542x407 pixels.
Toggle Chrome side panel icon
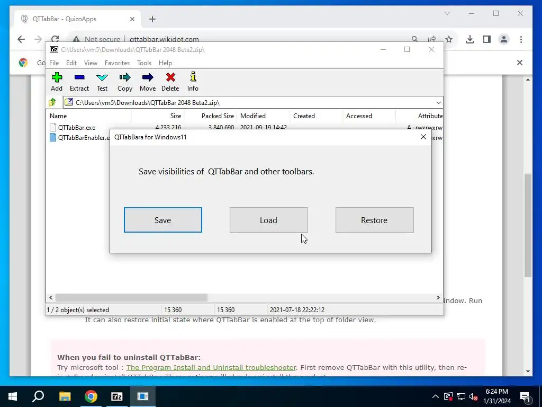pos(487,39)
